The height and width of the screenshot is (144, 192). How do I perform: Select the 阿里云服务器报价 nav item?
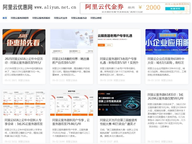click(x=41, y=18)
